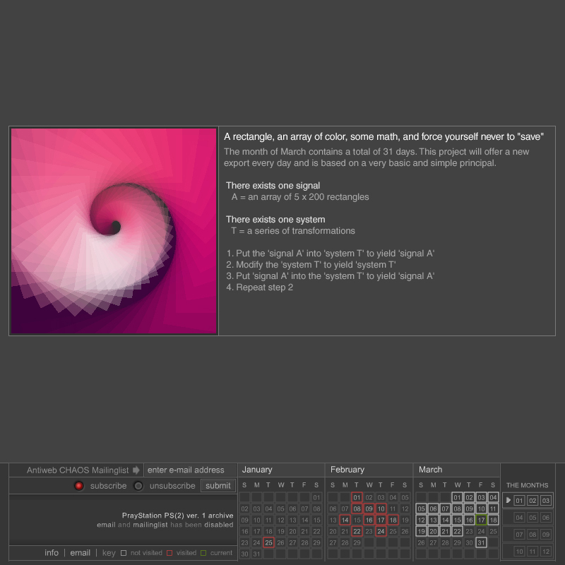
Task: Open March 05 in the calendar
Action: pyautogui.click(x=421, y=509)
